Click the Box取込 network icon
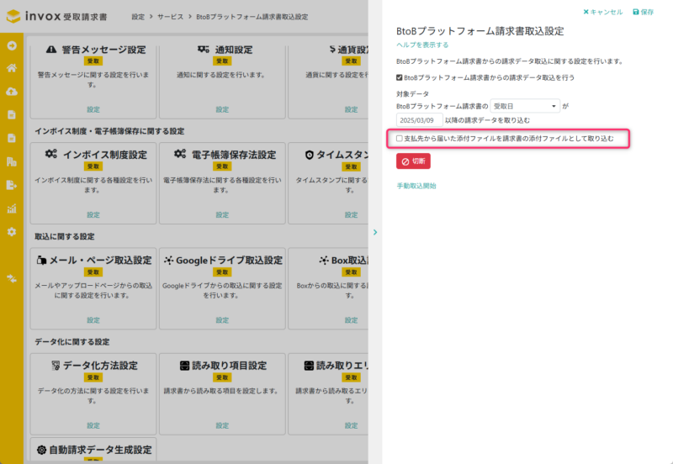This screenshot has height=464, width=673. click(x=324, y=260)
